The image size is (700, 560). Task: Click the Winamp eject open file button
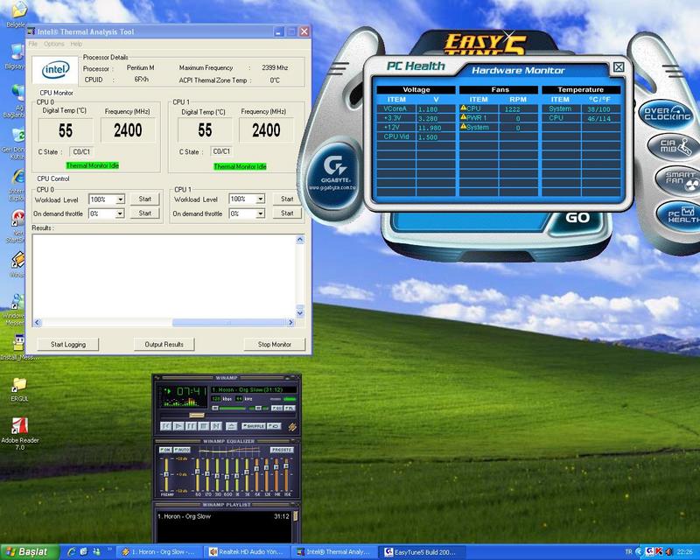[x=232, y=426]
